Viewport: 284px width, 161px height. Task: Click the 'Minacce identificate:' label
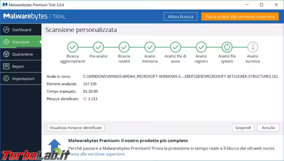[63, 99]
